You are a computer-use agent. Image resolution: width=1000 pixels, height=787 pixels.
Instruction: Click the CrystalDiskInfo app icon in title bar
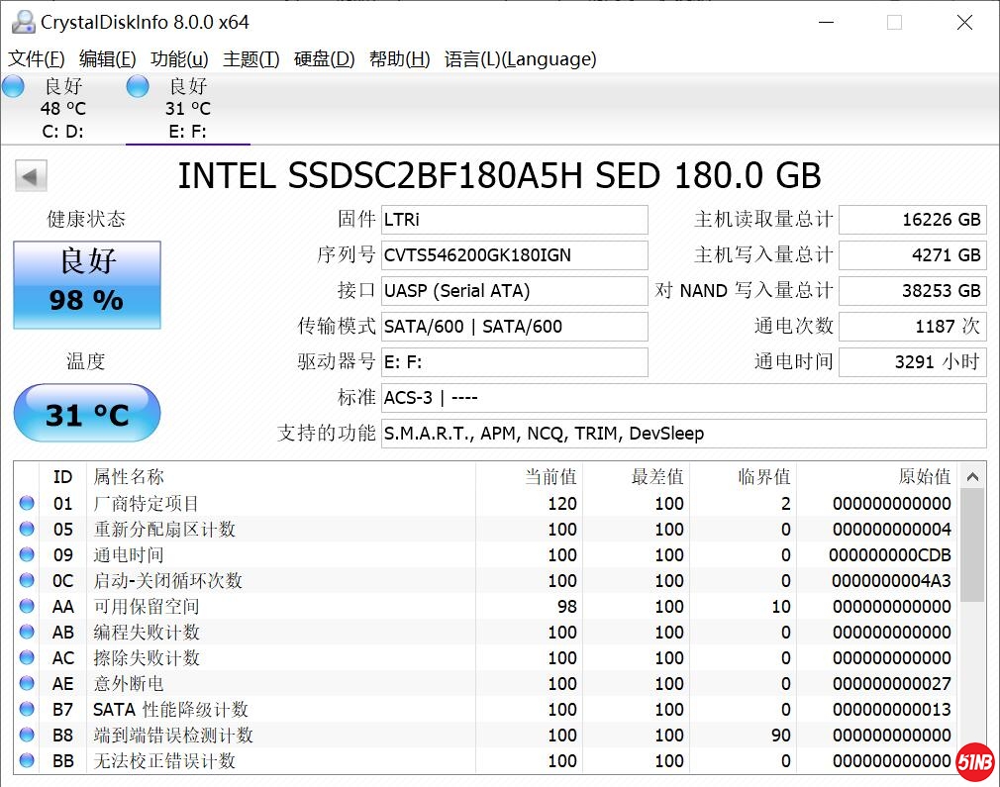22,22
